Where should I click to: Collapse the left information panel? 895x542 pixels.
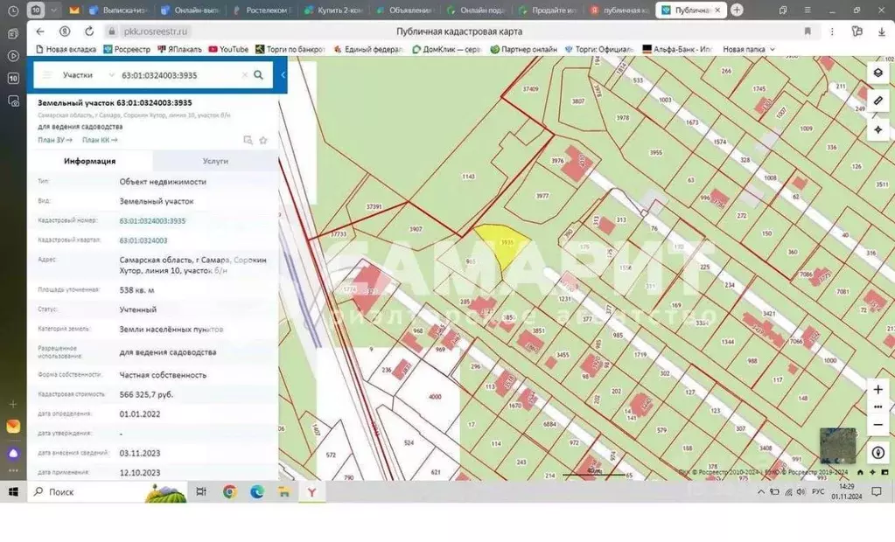pyautogui.click(x=283, y=75)
